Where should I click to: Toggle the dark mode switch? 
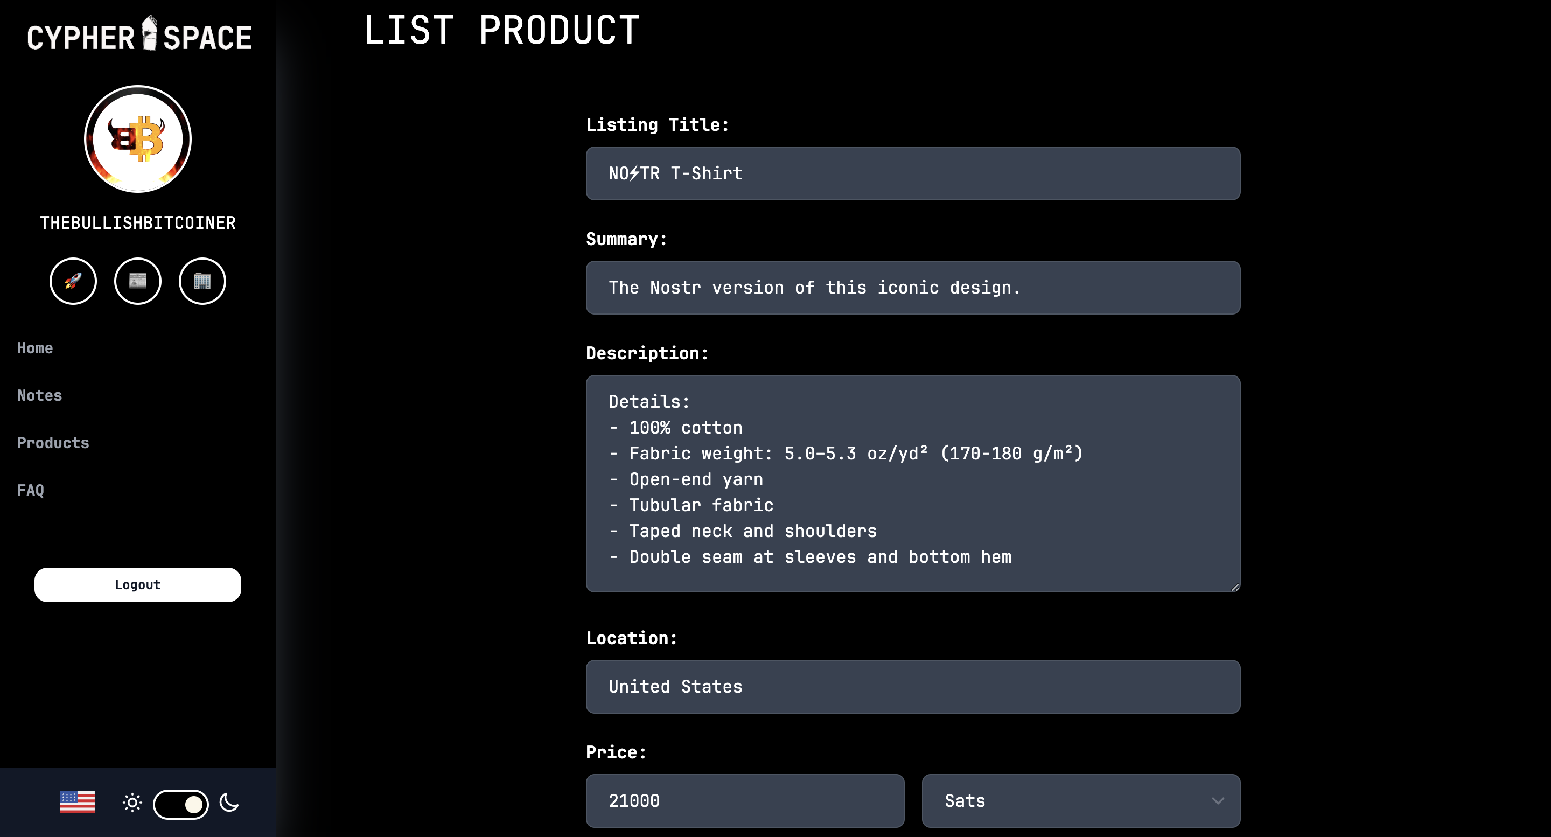[x=180, y=804]
